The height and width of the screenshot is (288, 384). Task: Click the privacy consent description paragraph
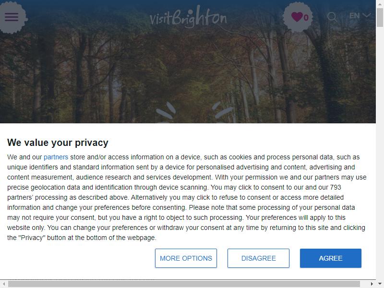coord(187,197)
